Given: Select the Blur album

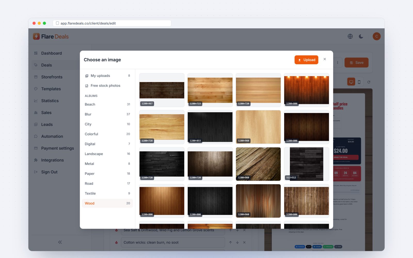Looking at the screenshot, I should (107, 114).
